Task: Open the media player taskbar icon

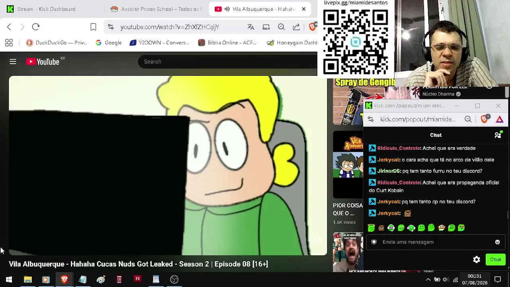Action: [46, 279]
